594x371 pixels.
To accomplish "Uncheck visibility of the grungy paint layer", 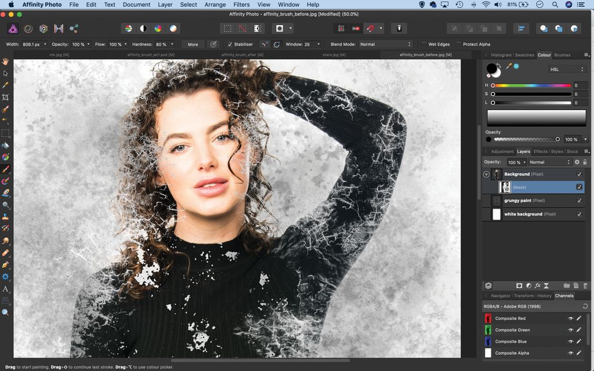I will tap(578, 201).
